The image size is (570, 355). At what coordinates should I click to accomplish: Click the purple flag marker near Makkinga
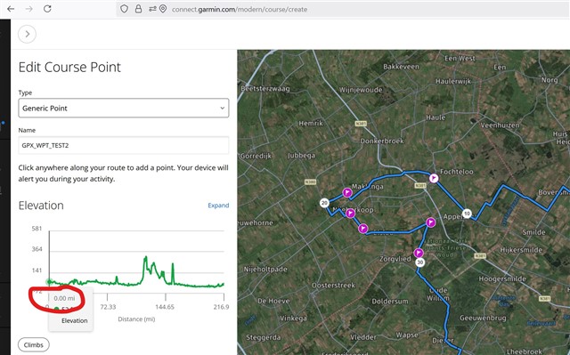(x=347, y=192)
